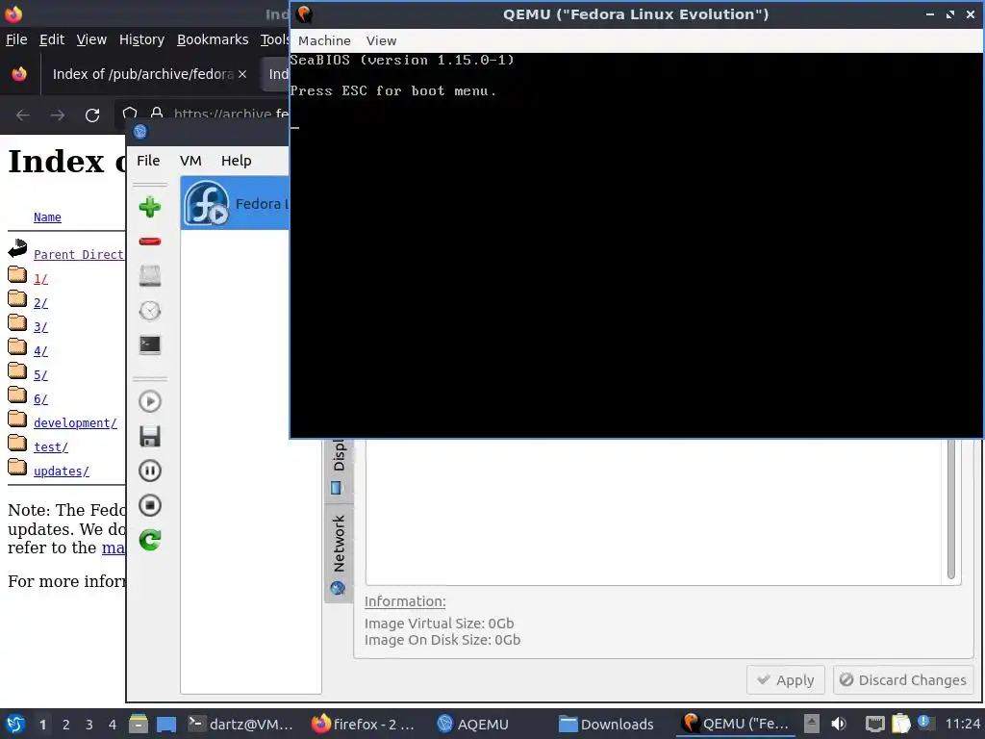985x739 pixels.
Task: Click the shield tracking protection icon
Action: [130, 114]
